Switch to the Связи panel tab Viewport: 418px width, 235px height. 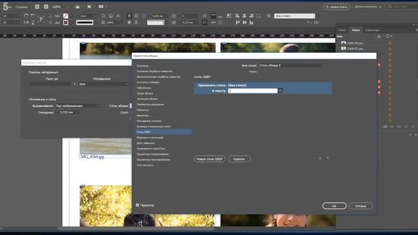tap(355, 30)
